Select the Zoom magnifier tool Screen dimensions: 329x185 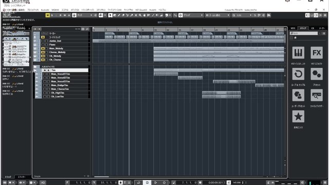point(140,15)
